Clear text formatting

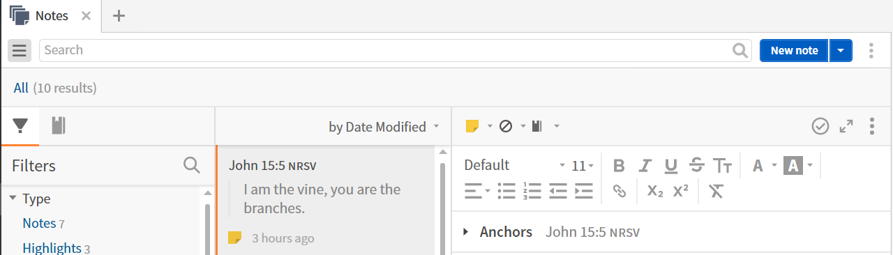click(716, 191)
